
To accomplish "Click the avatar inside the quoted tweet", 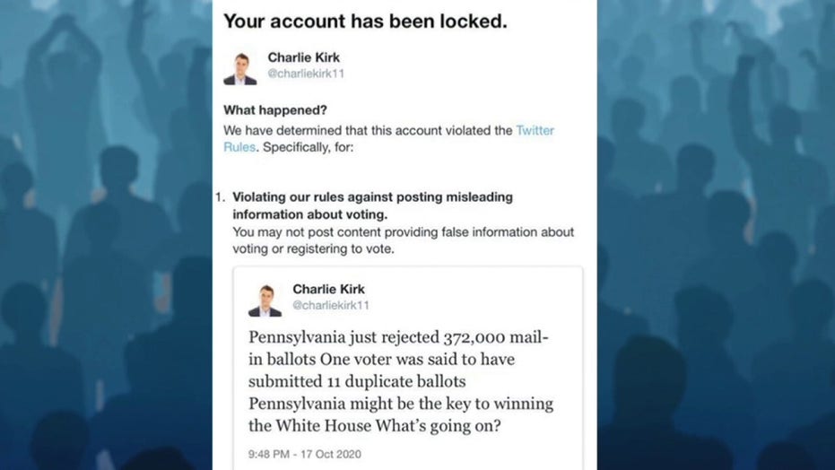I will 265,300.
